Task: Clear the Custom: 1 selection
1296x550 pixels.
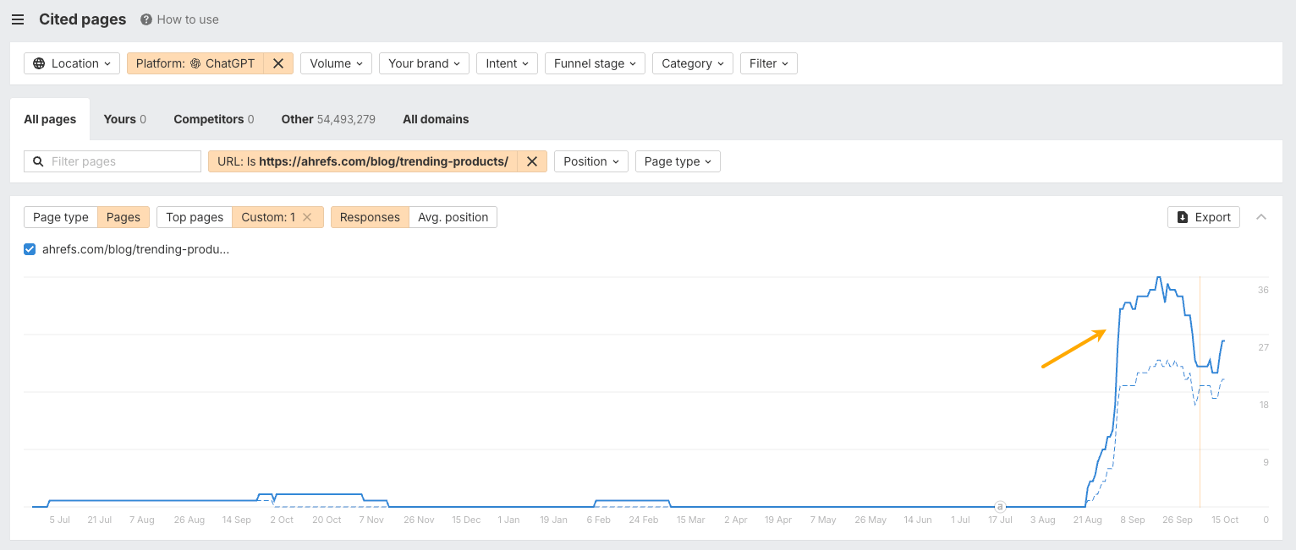Action: pyautogui.click(x=308, y=217)
